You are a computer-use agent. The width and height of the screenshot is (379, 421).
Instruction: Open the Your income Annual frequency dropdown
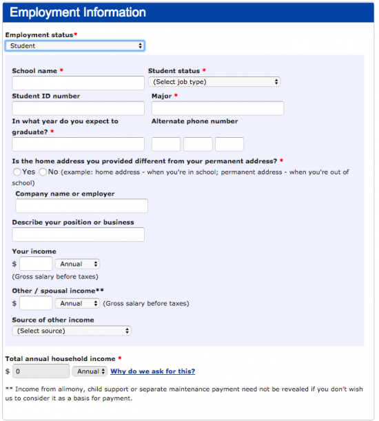[77, 264]
